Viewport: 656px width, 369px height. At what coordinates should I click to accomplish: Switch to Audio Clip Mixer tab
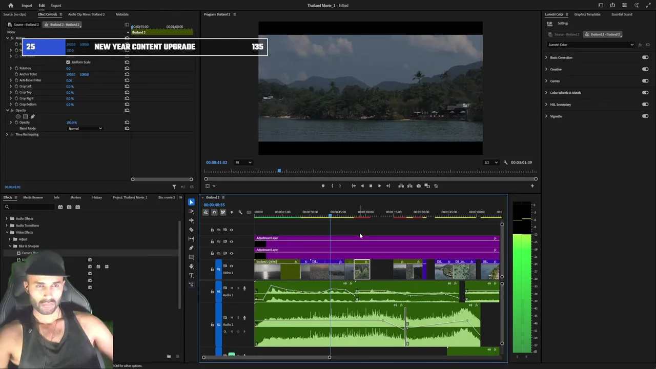coord(86,14)
